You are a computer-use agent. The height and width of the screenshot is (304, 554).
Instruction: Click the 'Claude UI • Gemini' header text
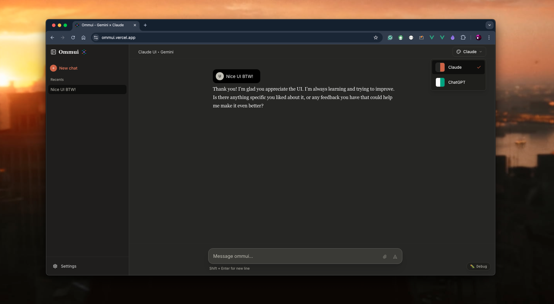156,52
